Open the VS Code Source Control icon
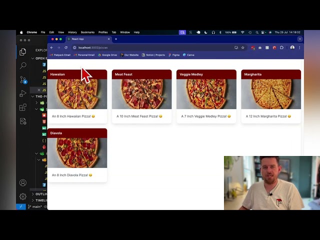 click(23, 80)
